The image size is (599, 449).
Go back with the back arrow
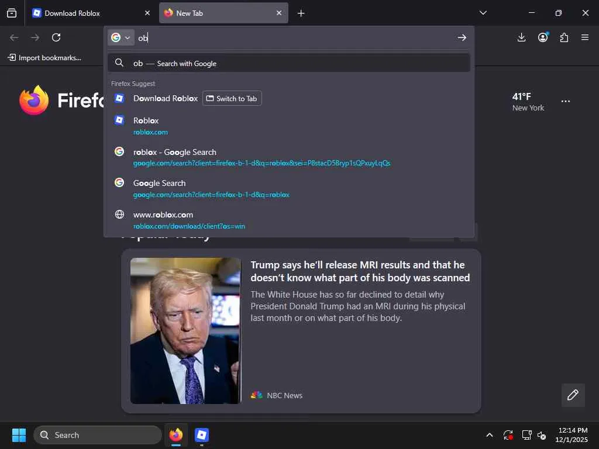pos(14,37)
